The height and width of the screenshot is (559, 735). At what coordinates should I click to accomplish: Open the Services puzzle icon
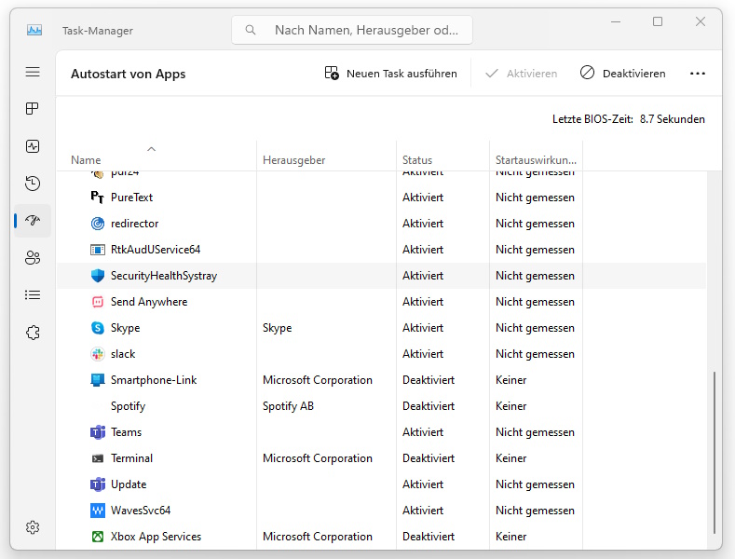tap(33, 333)
